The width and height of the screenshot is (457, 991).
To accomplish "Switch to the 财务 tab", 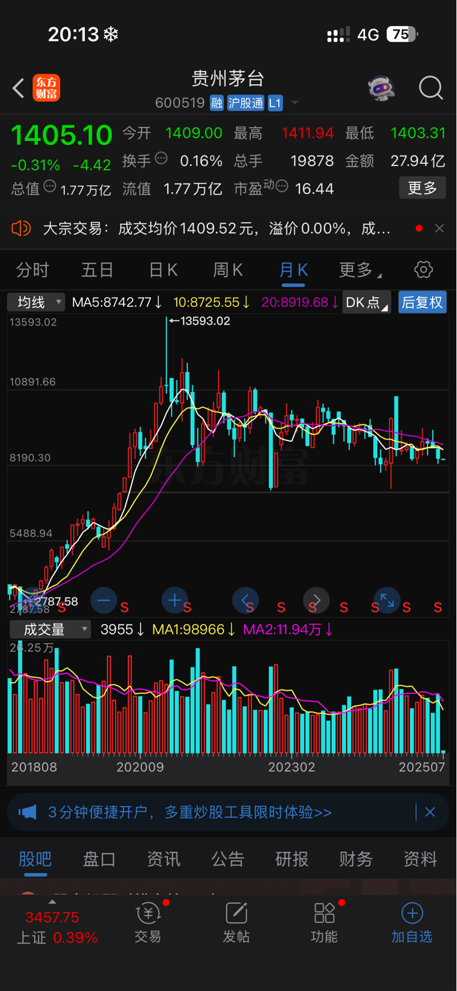I will (x=356, y=859).
